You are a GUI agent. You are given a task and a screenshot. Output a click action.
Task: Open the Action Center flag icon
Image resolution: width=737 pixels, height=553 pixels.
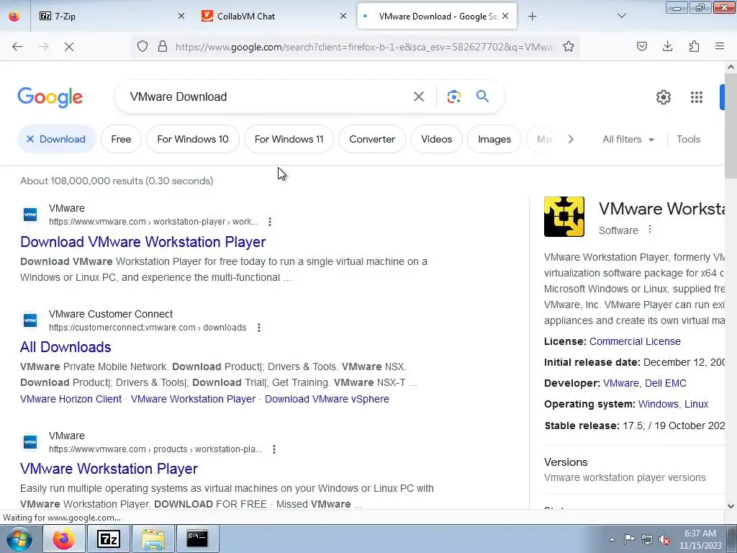pos(629,539)
